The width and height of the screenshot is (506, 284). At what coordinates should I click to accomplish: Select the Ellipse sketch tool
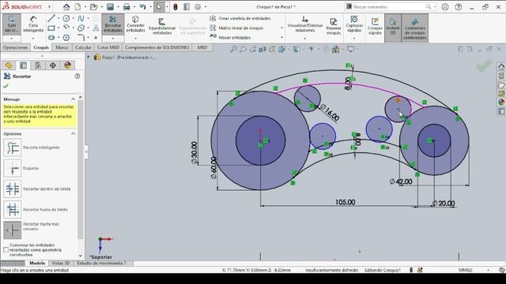click(81, 28)
